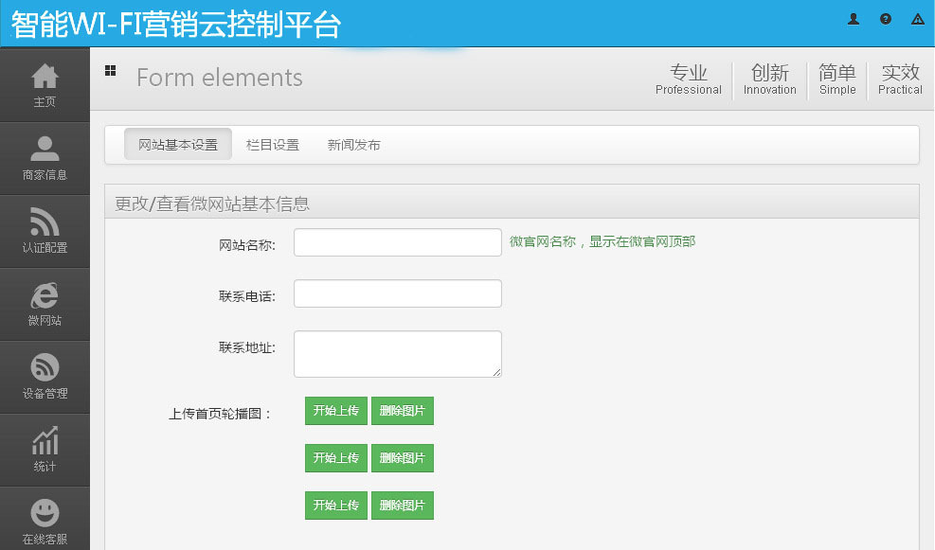
Task: Click the 网站名称 input field
Action: (397, 242)
